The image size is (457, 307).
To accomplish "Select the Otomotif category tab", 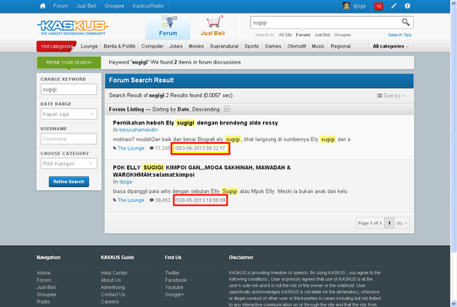I will point(296,47).
